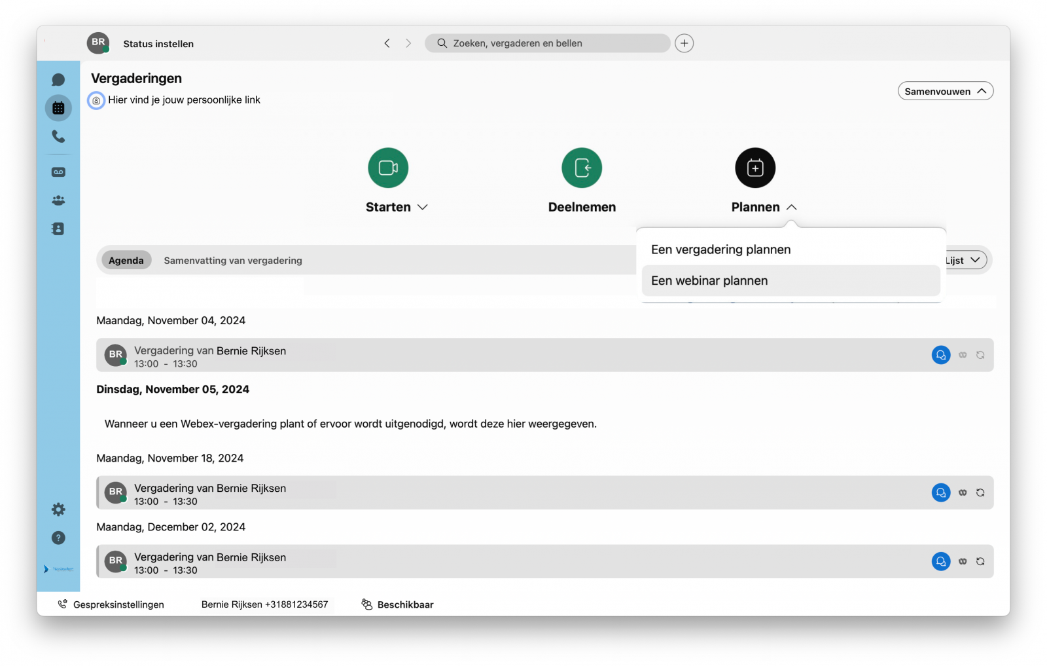The height and width of the screenshot is (666, 1047).
Task: Choose Een webinar plannen from the menu
Action: point(709,280)
